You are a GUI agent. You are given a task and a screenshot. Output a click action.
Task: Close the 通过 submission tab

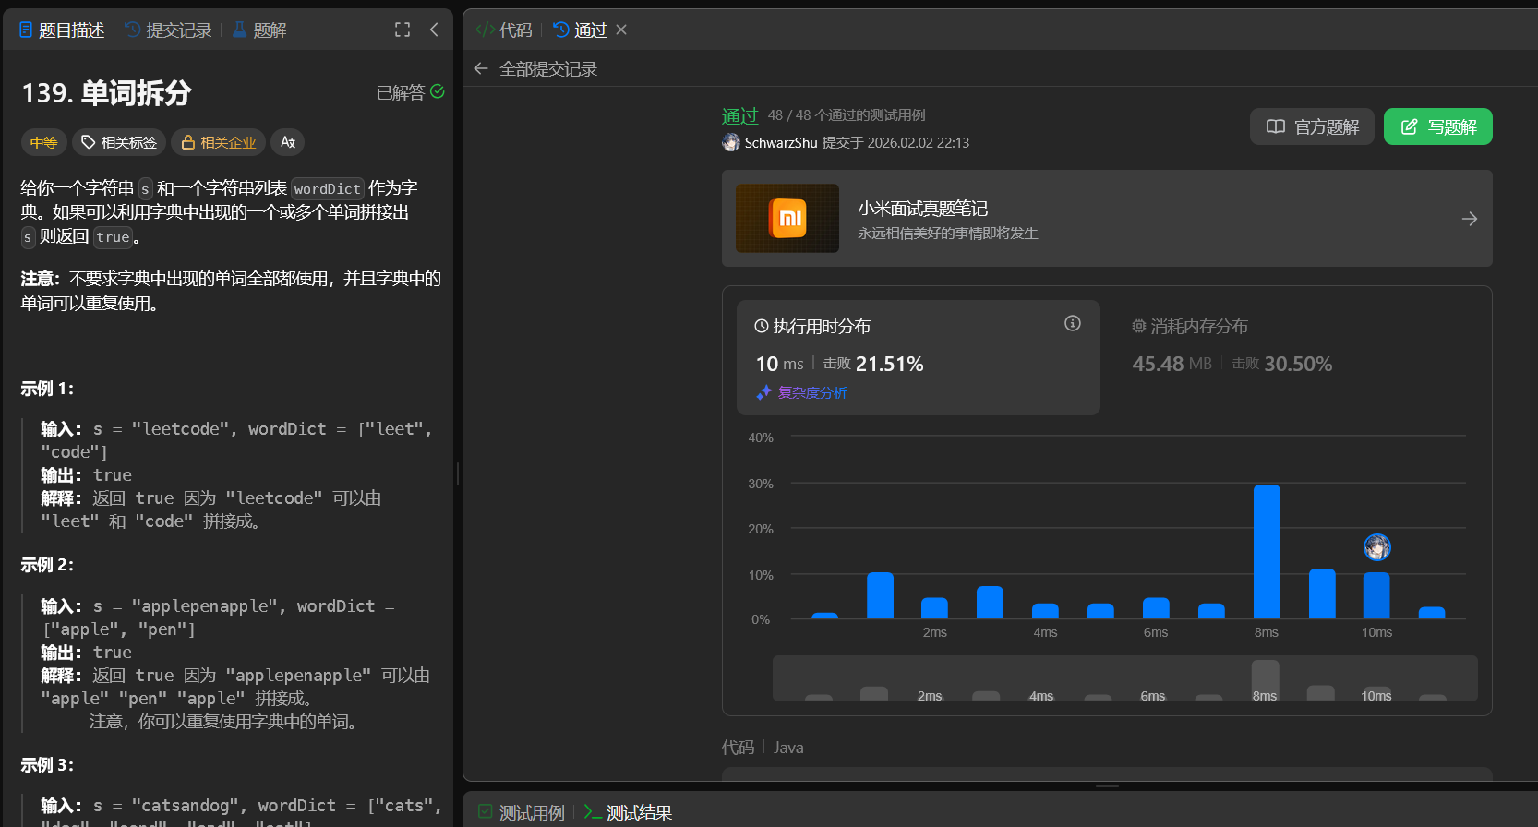click(621, 30)
